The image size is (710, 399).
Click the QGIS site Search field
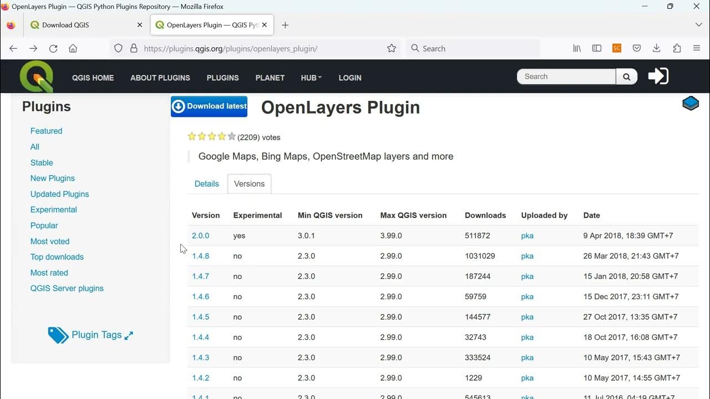[566, 77]
